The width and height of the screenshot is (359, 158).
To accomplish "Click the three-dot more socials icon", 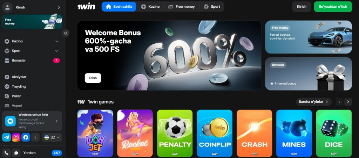I will click(x=35, y=137).
